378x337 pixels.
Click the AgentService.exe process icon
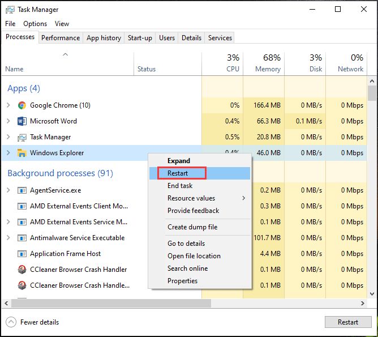click(x=22, y=190)
